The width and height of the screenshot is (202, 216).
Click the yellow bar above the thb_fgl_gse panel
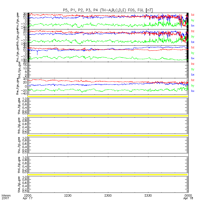[108, 116]
